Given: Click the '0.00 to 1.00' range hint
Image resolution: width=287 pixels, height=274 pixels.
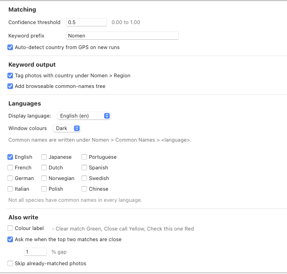Looking at the screenshot, I should point(126,22).
